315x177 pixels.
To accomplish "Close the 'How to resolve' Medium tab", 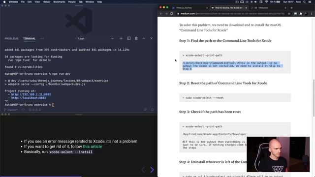I will [246, 8].
